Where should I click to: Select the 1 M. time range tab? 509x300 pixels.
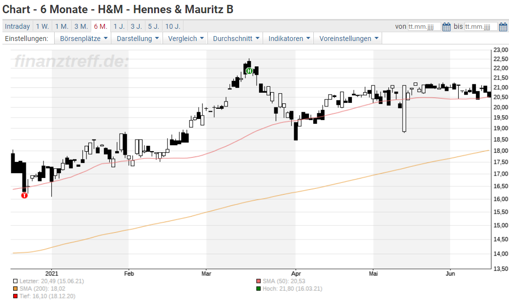pyautogui.click(x=61, y=26)
